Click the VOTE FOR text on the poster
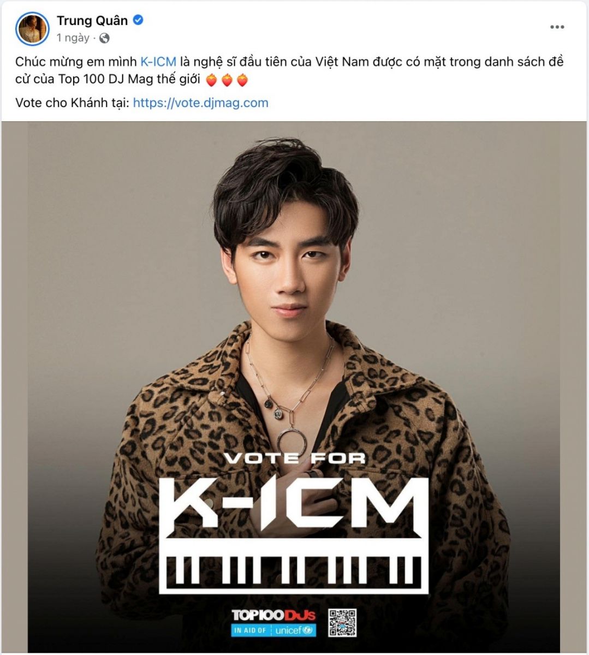The height and width of the screenshot is (655, 589). tap(294, 457)
